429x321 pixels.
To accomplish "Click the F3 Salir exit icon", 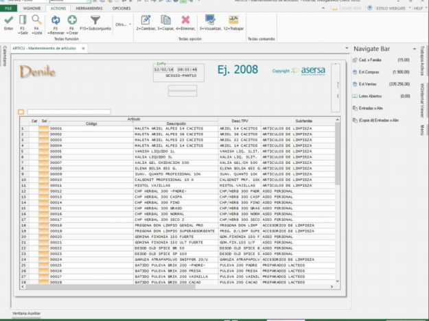I will (x=23, y=20).
